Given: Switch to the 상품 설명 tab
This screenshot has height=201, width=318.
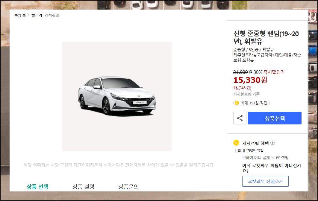Looking at the screenshot, I should pos(83,187).
